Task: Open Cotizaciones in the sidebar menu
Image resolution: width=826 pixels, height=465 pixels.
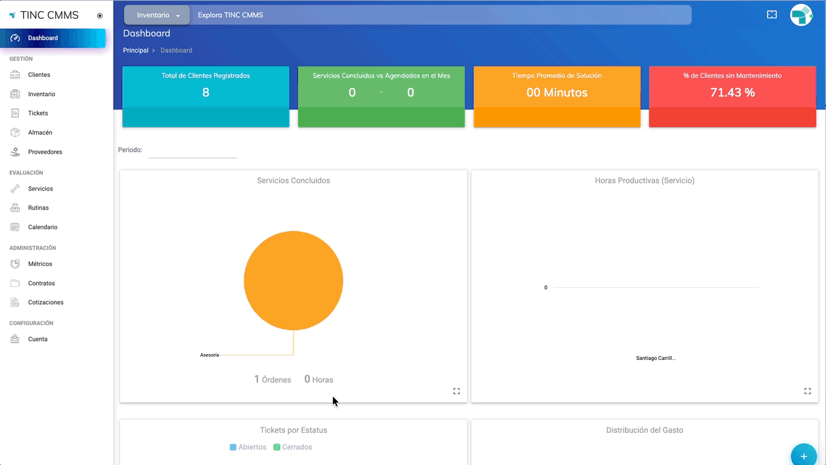Action: click(x=45, y=303)
